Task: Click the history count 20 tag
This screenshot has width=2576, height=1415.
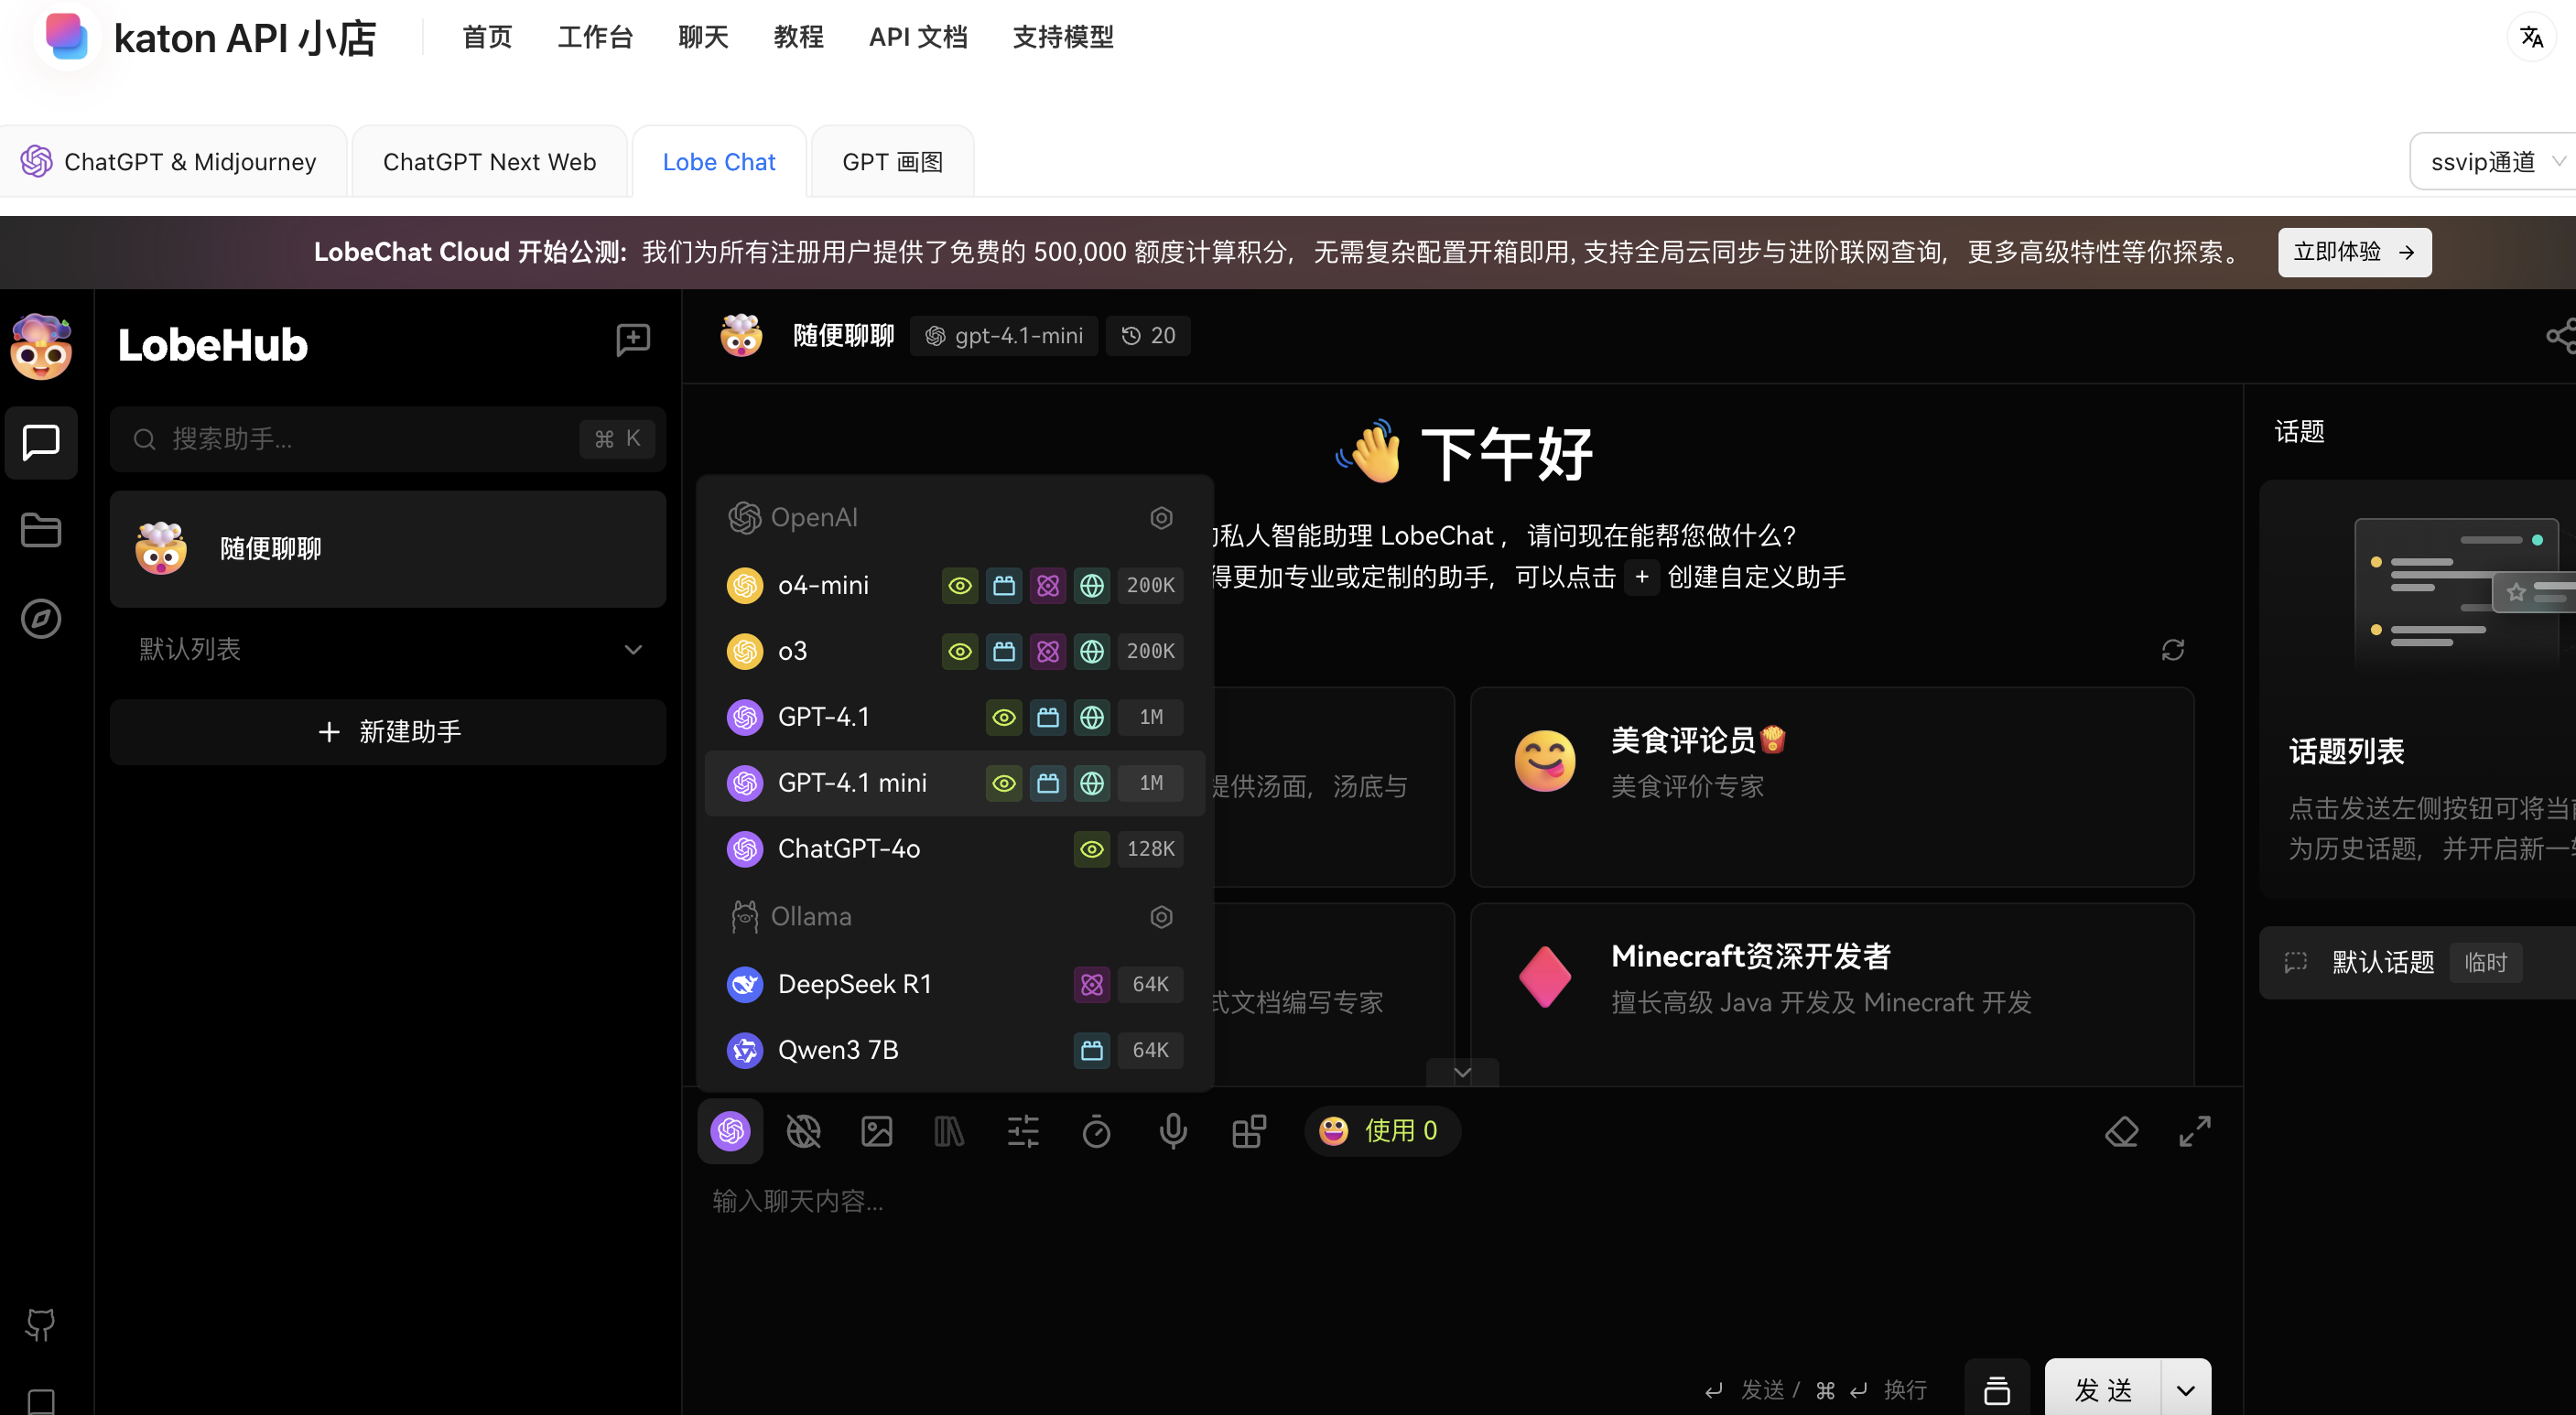Action: [x=1148, y=335]
